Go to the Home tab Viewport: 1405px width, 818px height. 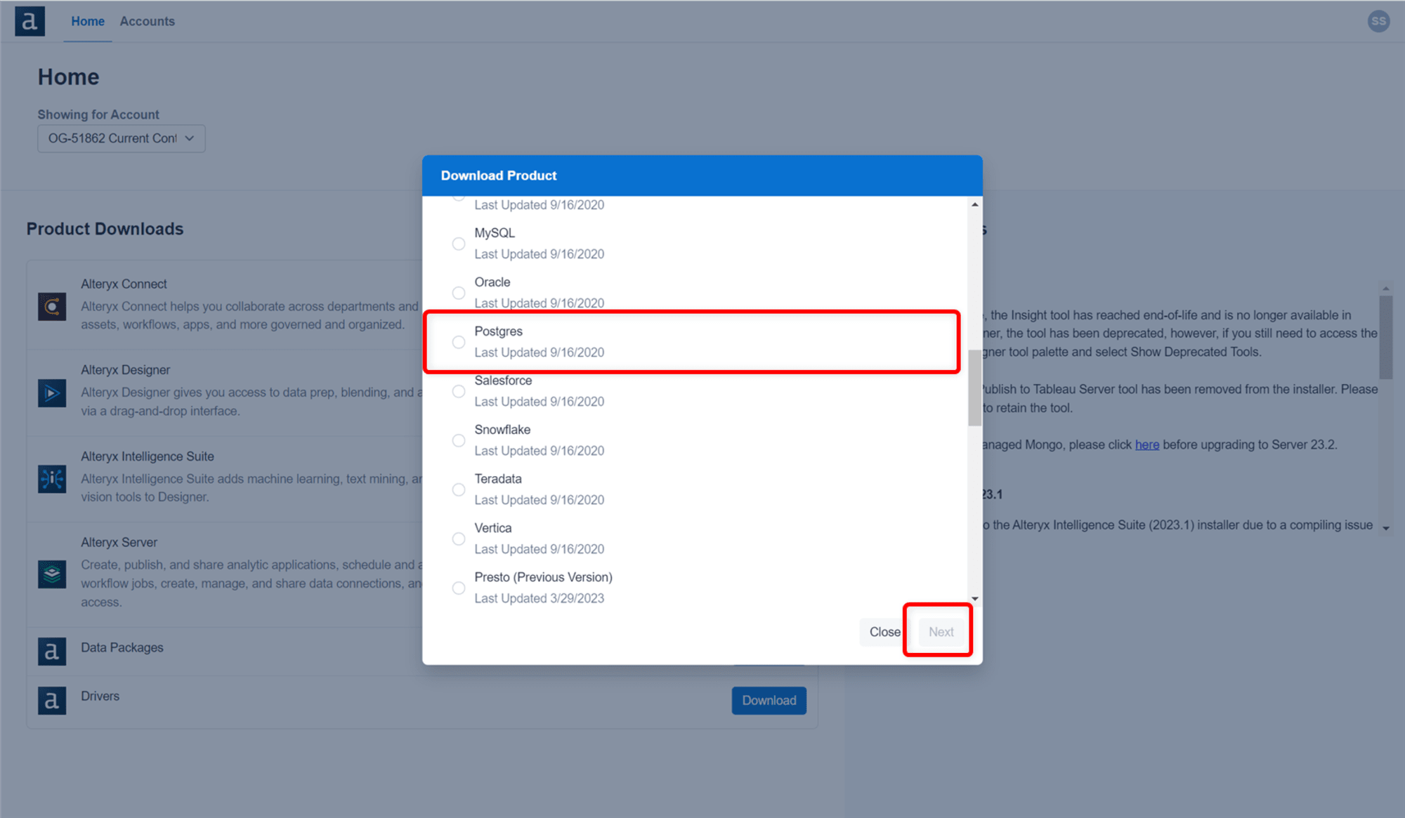click(88, 21)
